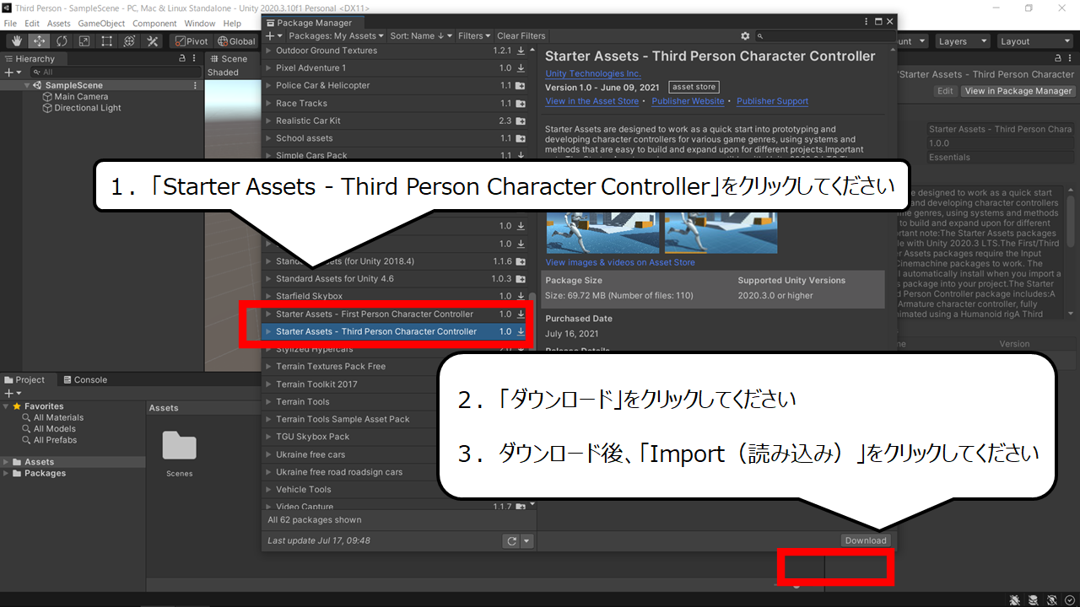Click View images & videos on Asset Store
Screen dimensions: 1080x607
(620, 262)
